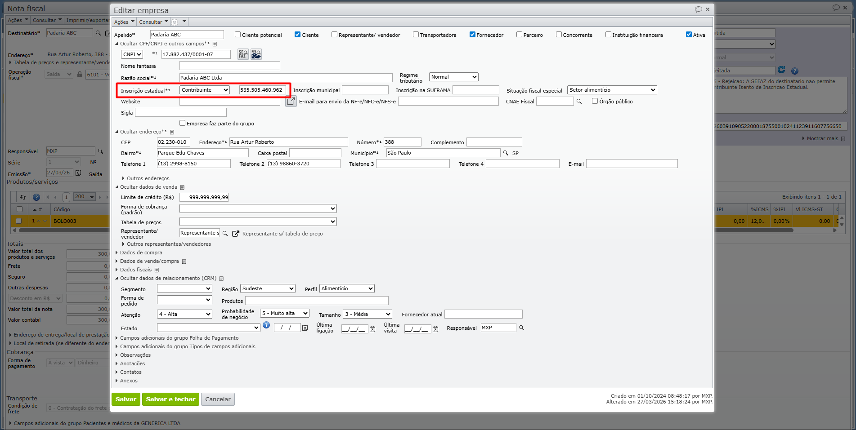Click the Salvar e fechar button
856x430 pixels.
tap(170, 399)
